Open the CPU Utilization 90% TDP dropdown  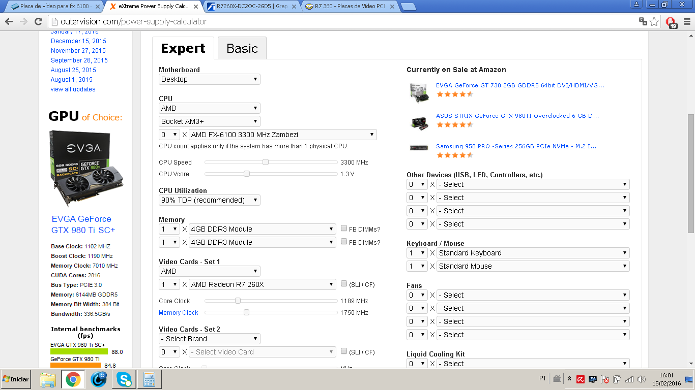pos(210,200)
